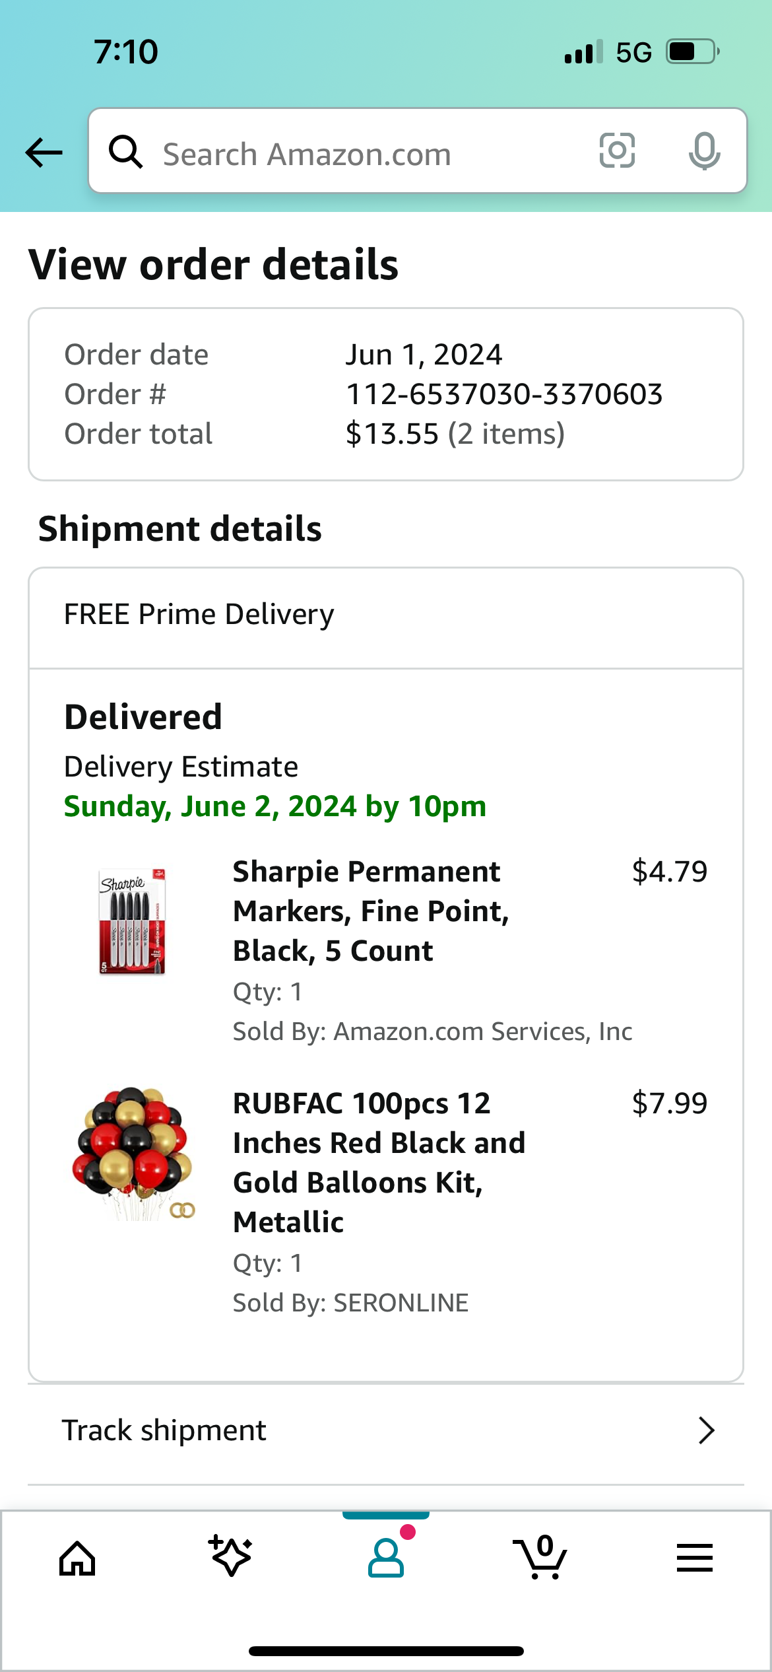Open the camera search icon
772x1672 pixels.
(618, 152)
